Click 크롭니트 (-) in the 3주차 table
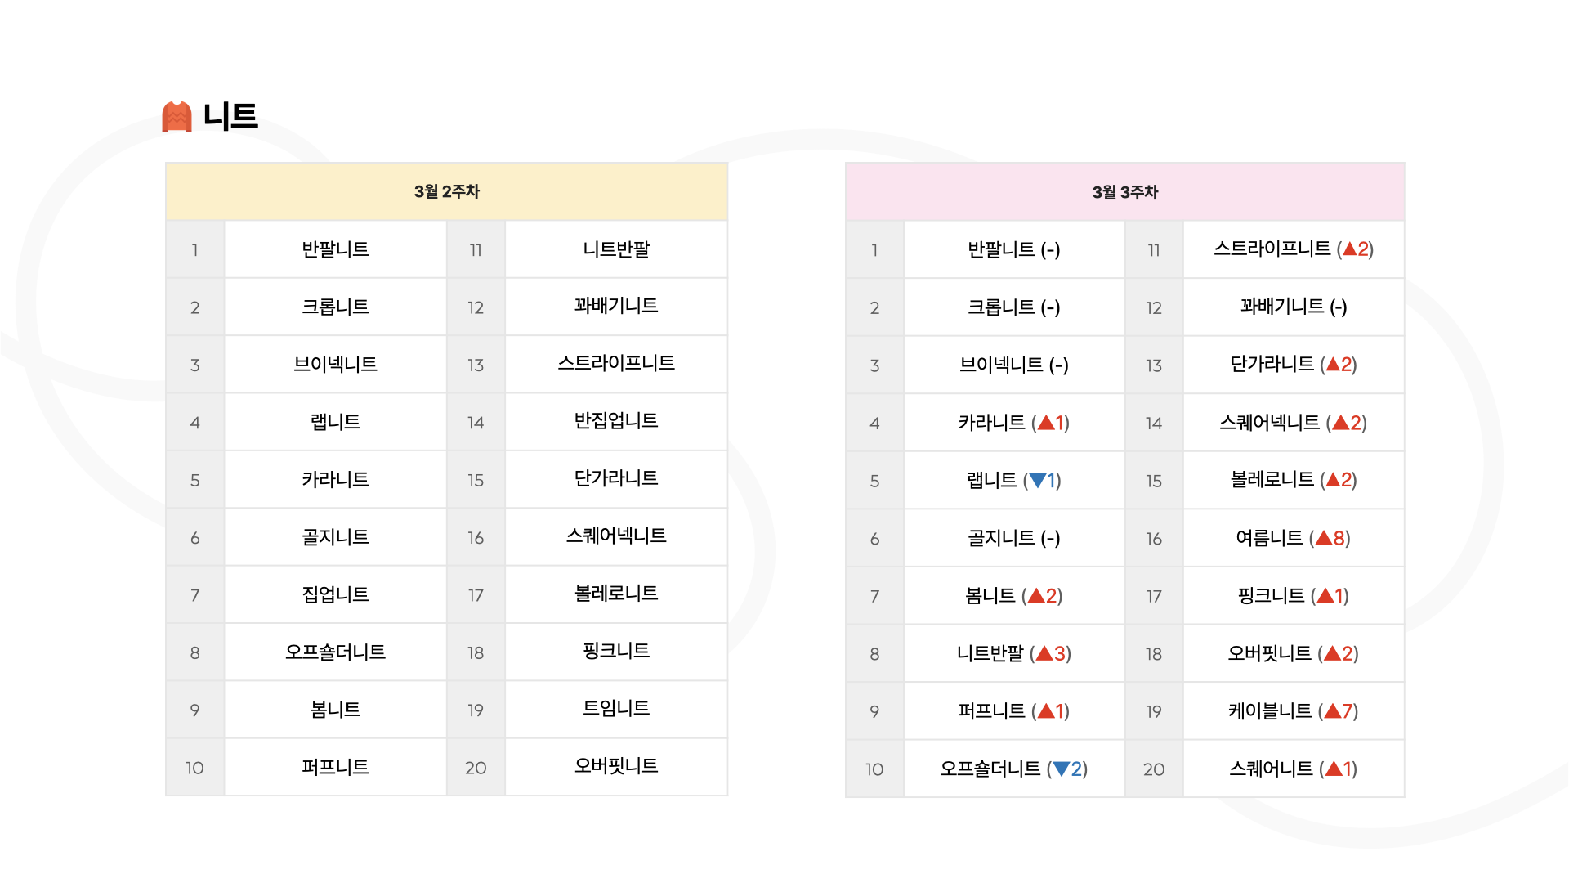This screenshot has height=883, width=1569. 1014,307
